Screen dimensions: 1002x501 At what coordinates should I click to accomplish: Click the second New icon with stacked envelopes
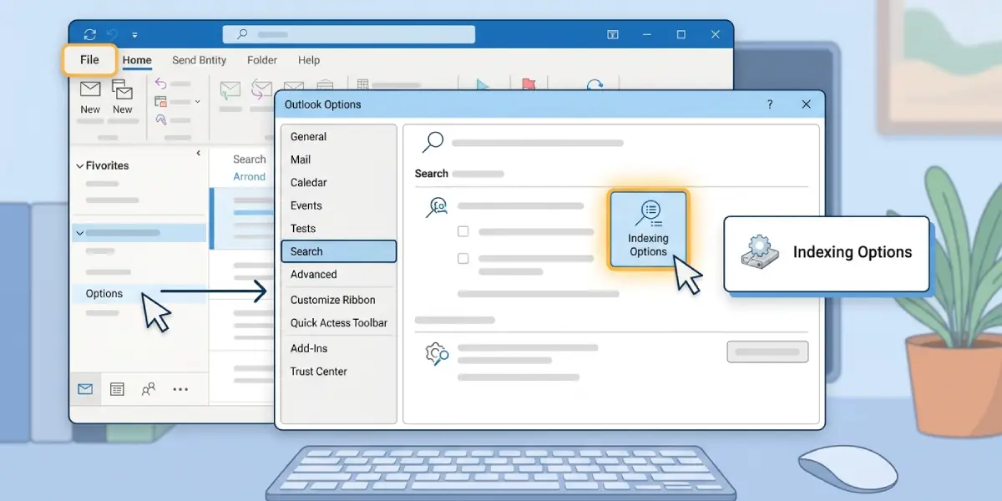pyautogui.click(x=123, y=89)
